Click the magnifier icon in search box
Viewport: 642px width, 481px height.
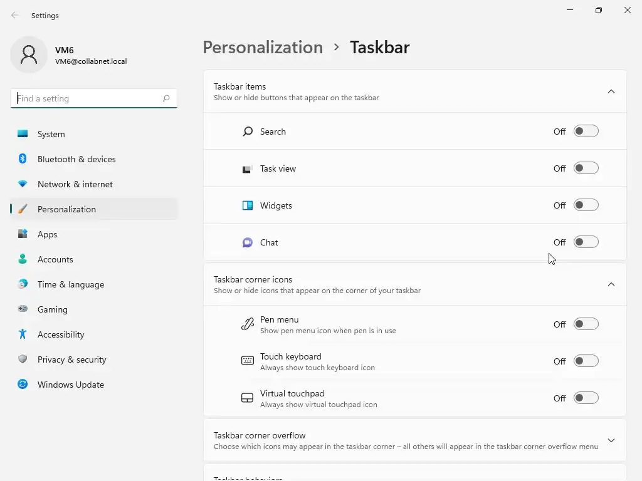[166, 98]
